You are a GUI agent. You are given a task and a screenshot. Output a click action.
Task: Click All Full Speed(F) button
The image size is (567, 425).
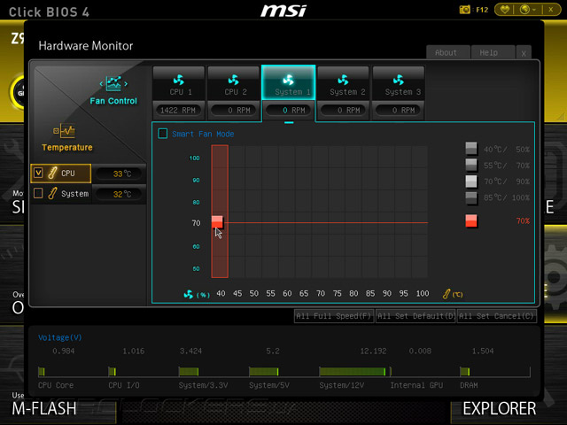point(334,316)
